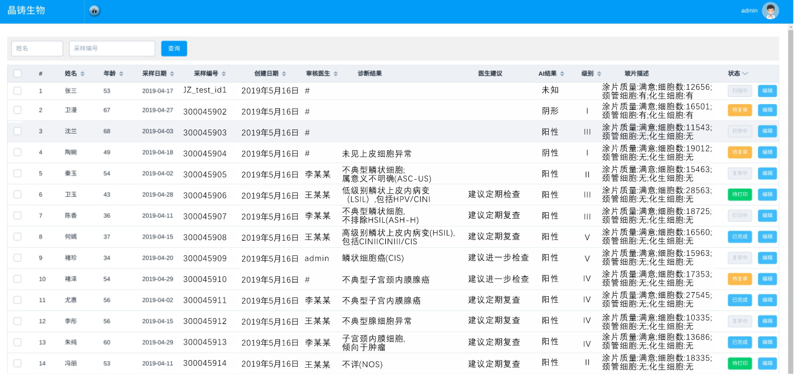Sort by 审核医生 column header

tap(336, 74)
